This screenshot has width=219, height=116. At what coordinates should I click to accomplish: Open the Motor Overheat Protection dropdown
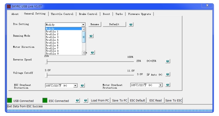tap(161, 85)
